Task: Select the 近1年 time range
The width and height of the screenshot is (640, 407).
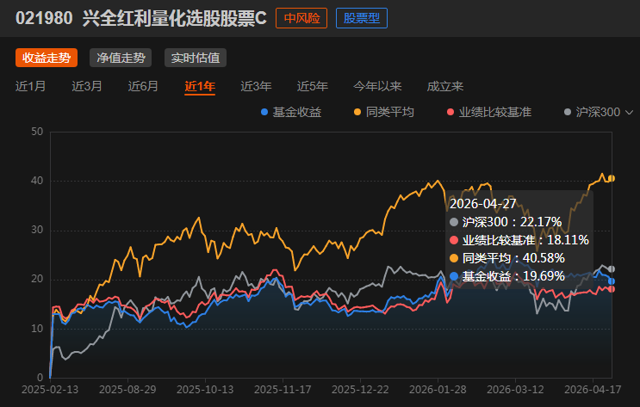Action: click(x=200, y=86)
